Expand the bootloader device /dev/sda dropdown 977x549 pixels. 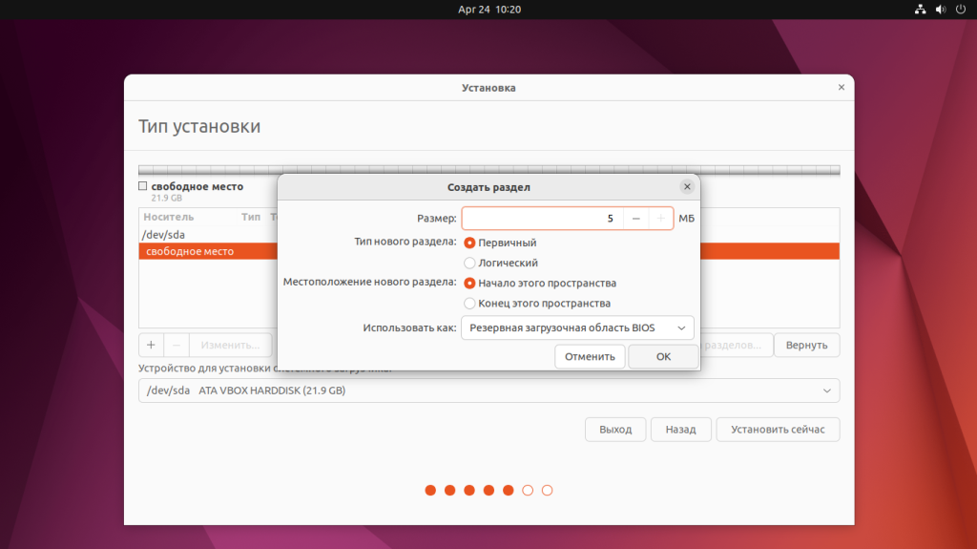(x=488, y=391)
